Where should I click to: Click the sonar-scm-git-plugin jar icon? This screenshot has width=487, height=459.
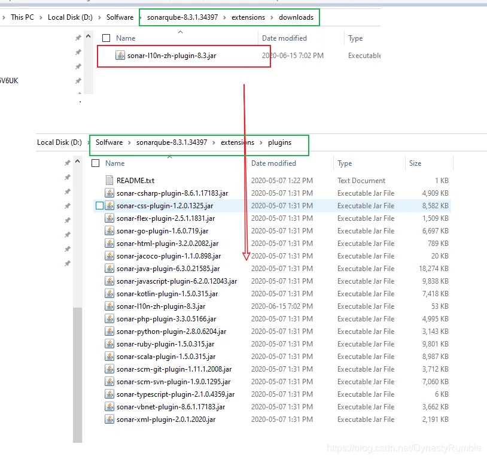[109, 369]
